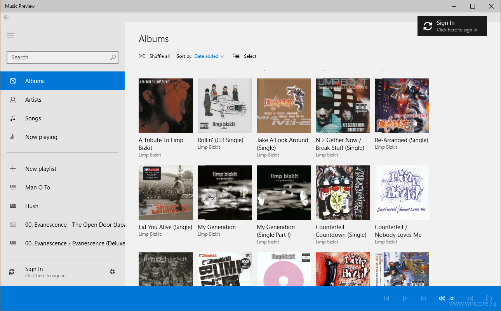Click the 'A Tribute To Limp Bizkit' title
This screenshot has height=311, width=501.
(161, 144)
